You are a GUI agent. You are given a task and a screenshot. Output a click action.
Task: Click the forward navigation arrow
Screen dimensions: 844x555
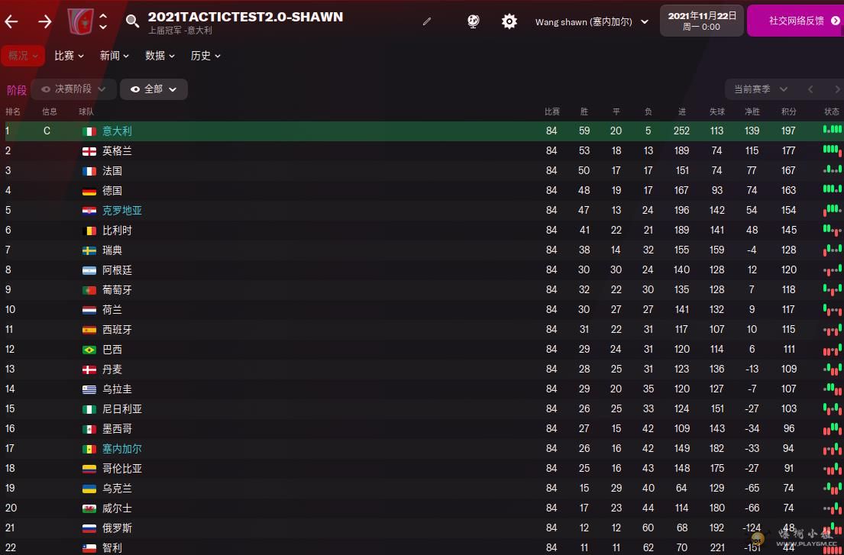click(45, 21)
